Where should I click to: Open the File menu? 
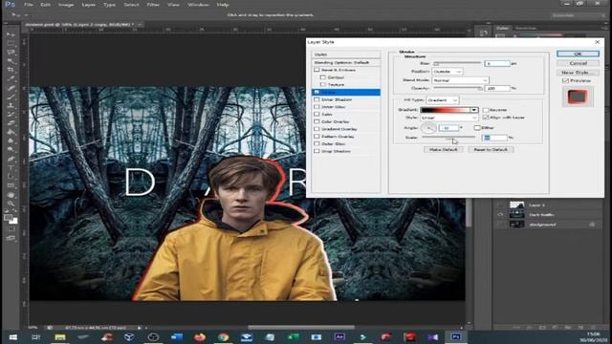tap(29, 5)
